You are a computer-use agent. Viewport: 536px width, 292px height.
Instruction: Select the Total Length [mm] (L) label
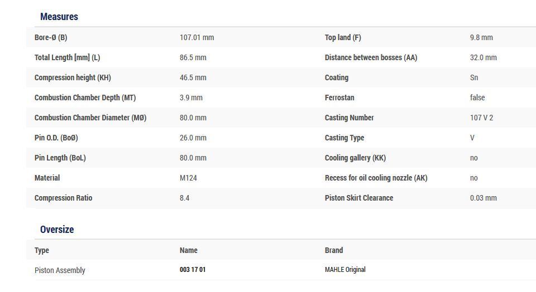point(67,57)
